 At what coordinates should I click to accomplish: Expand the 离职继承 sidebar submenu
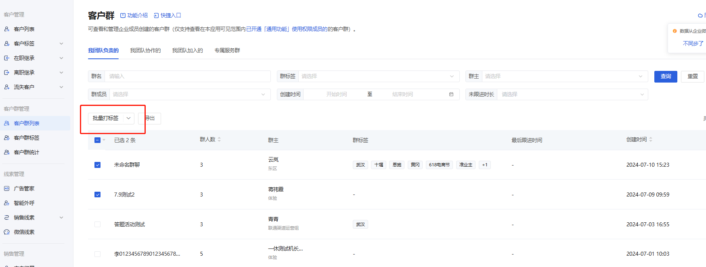pyautogui.click(x=61, y=72)
